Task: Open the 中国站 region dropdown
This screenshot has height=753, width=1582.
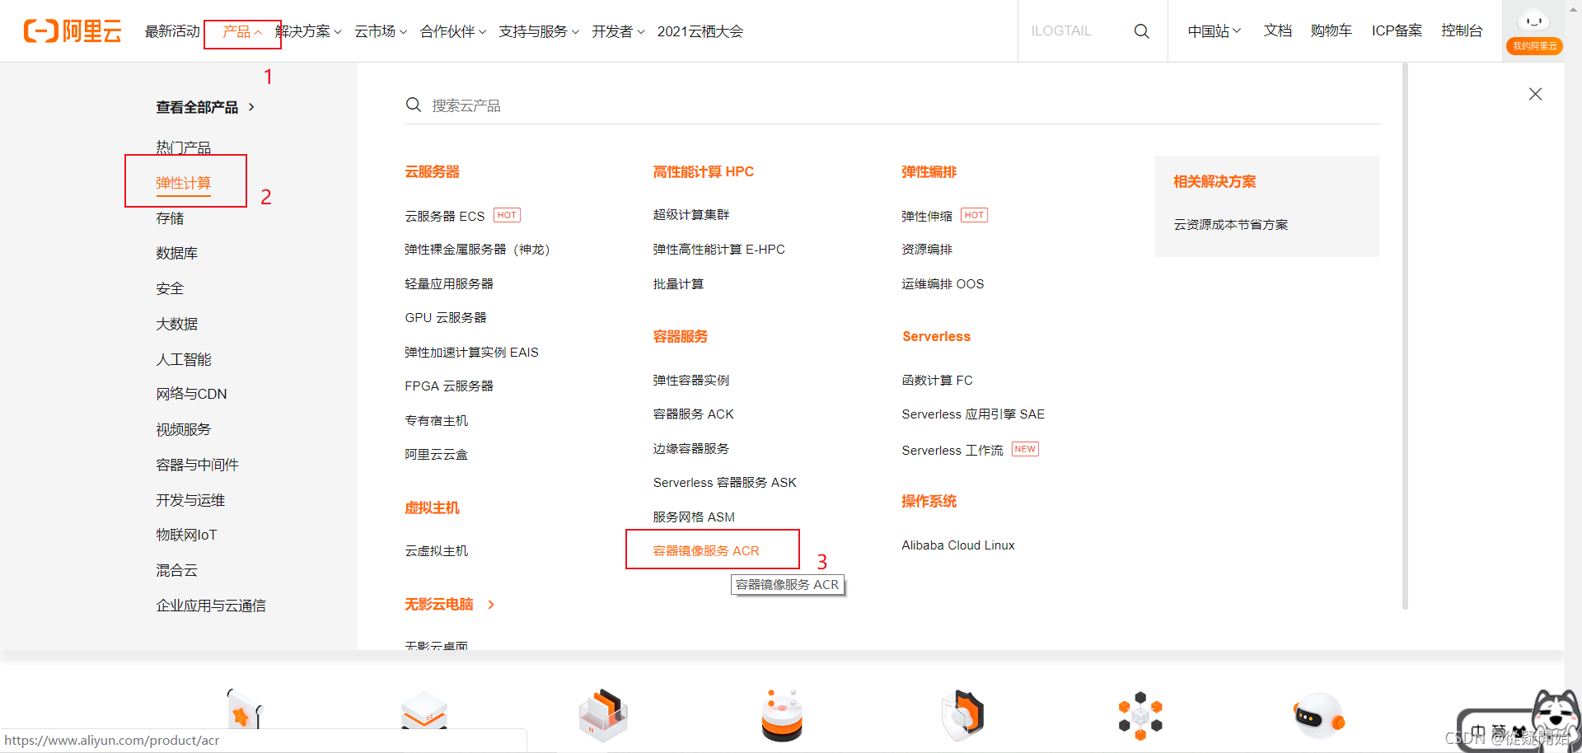Action: click(1214, 30)
